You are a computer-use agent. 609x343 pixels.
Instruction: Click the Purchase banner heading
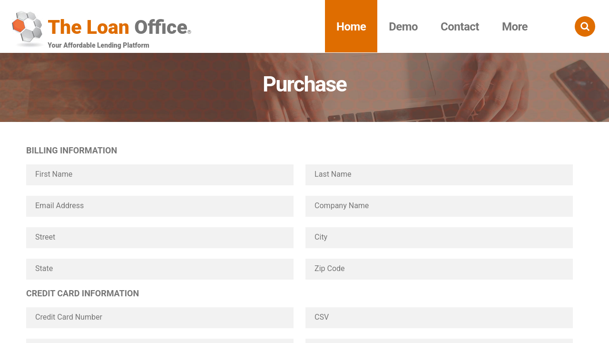click(x=304, y=85)
